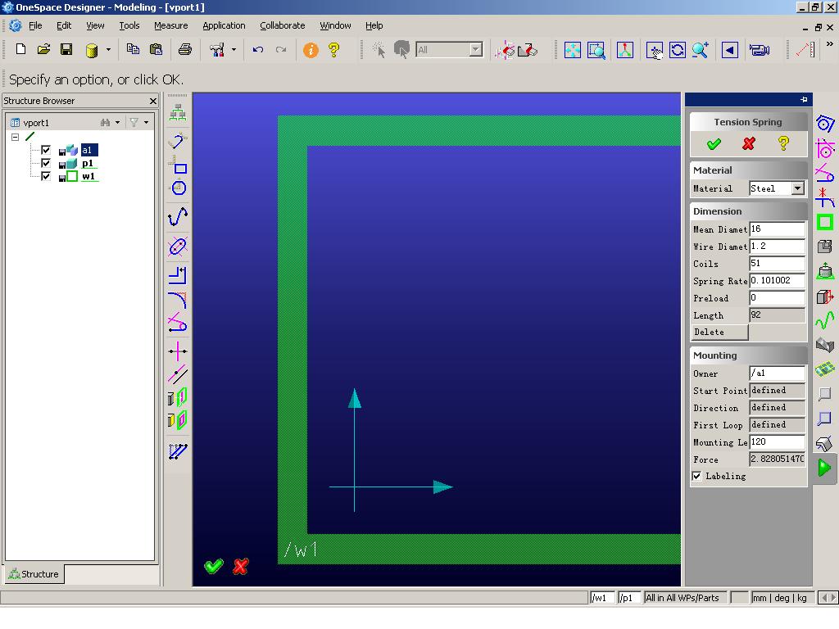Click the Zoom window icon
839x629 pixels.
tap(596, 50)
